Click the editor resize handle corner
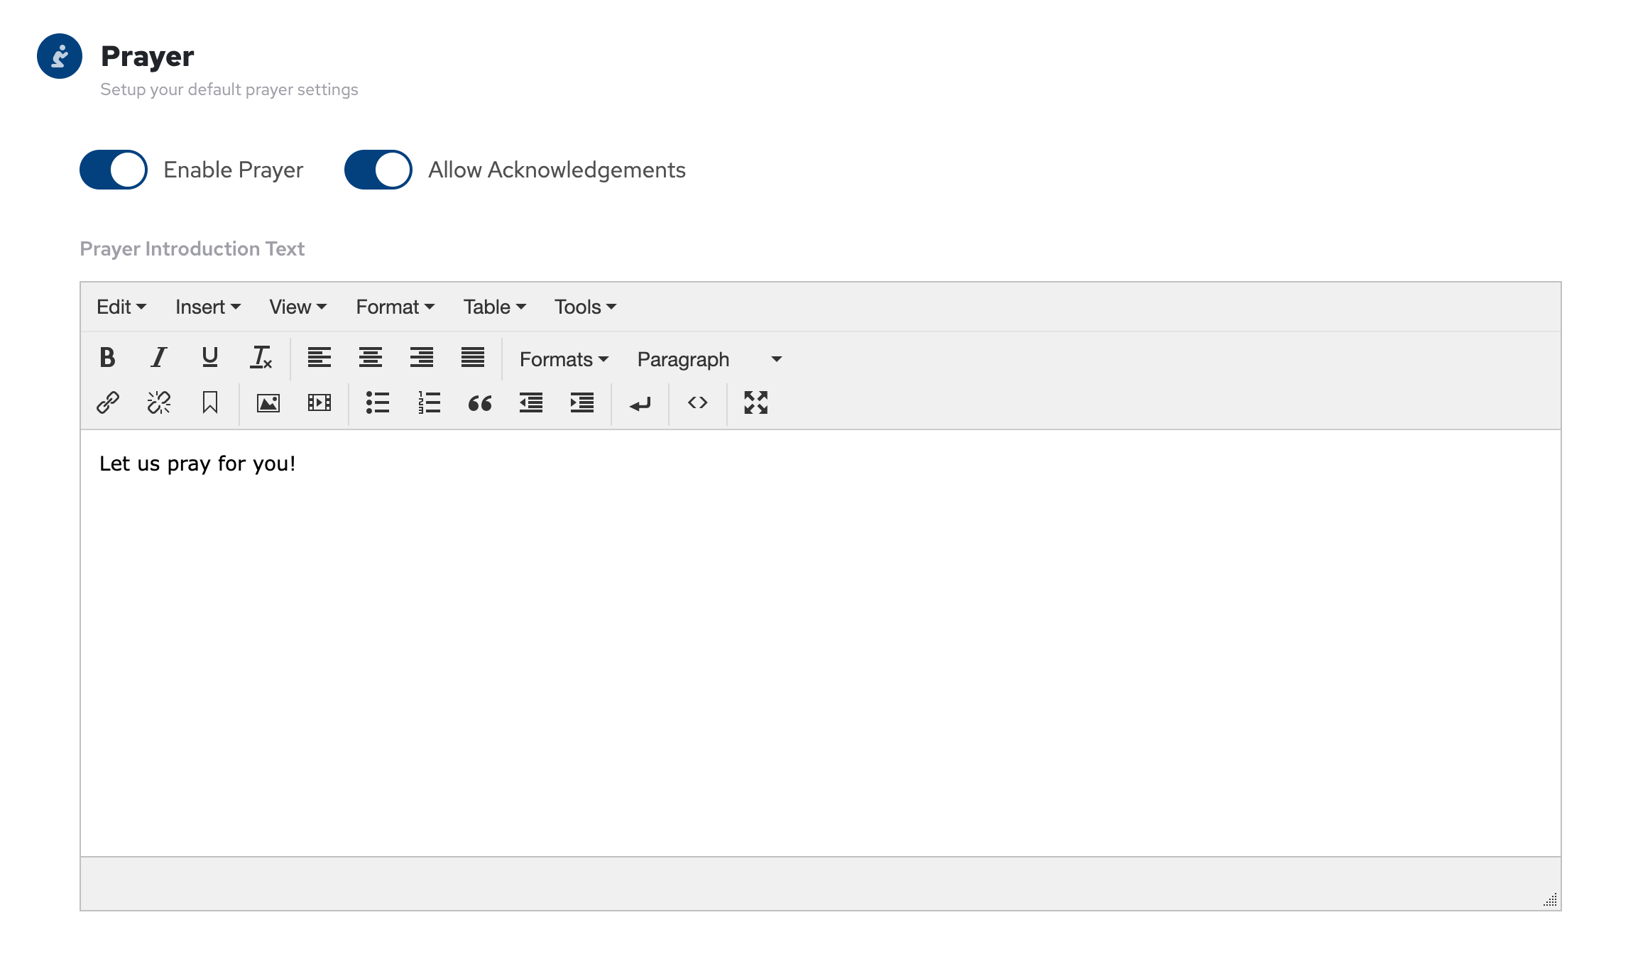Viewport: 1633px width, 954px height. click(x=1551, y=900)
